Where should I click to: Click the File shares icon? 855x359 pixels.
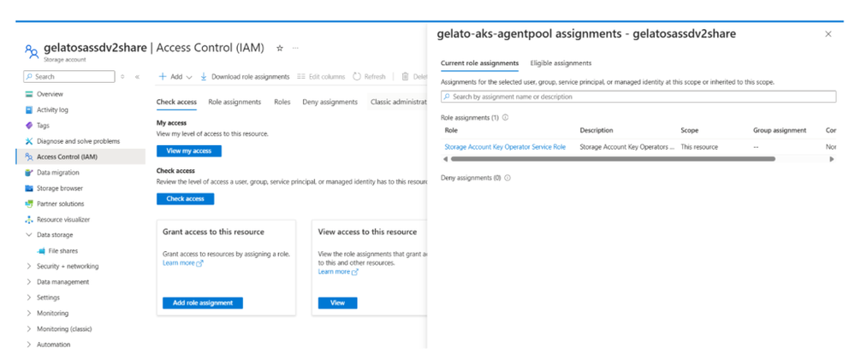(41, 251)
